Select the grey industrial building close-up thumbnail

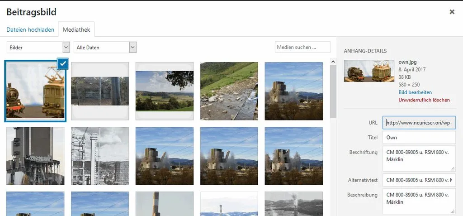pyautogui.click(x=35, y=156)
